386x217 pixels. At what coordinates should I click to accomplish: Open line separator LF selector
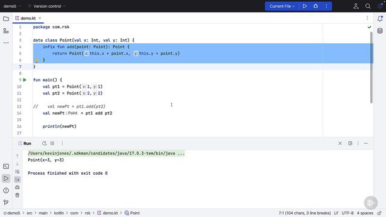(337, 213)
